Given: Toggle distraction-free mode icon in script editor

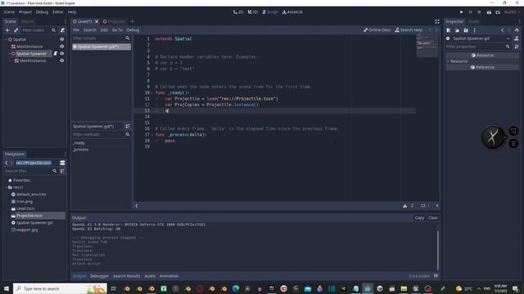Looking at the screenshot, I should [x=437, y=21].
